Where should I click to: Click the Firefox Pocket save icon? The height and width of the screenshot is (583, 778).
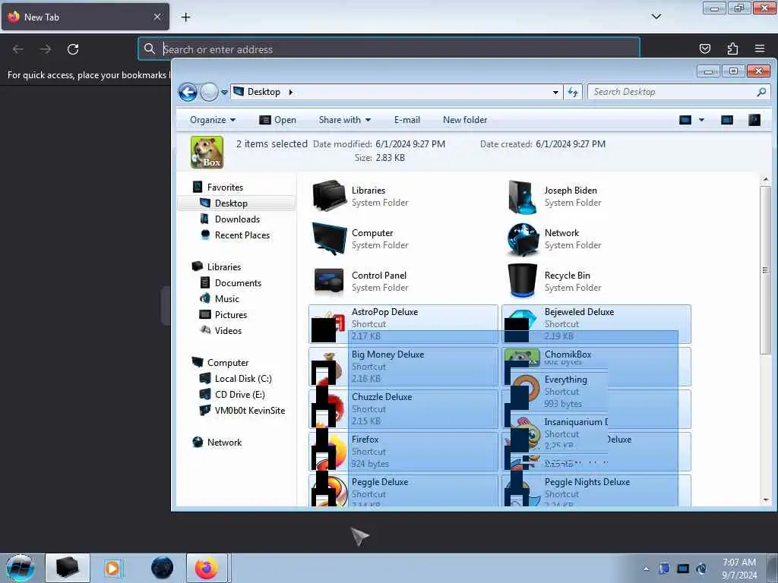coord(704,49)
